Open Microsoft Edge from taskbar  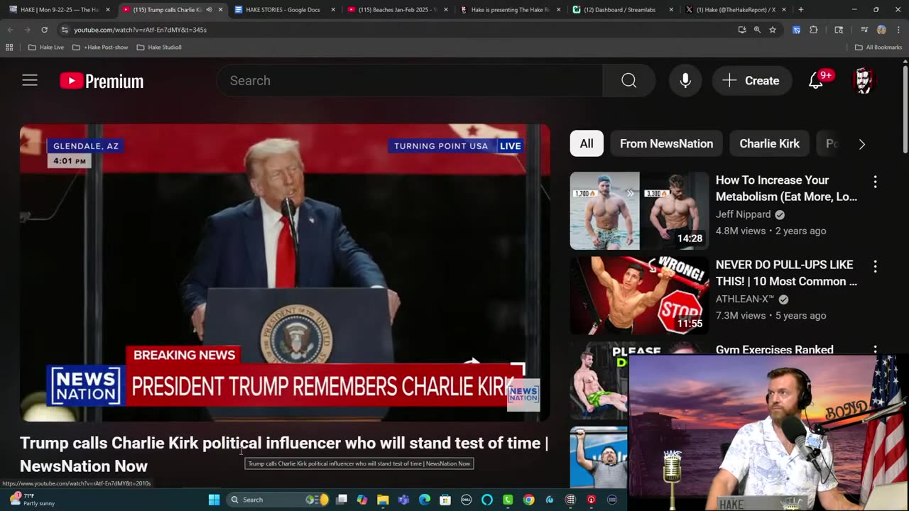425,500
